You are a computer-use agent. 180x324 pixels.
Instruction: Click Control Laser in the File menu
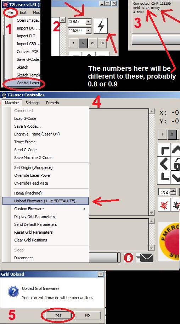coord(25,83)
